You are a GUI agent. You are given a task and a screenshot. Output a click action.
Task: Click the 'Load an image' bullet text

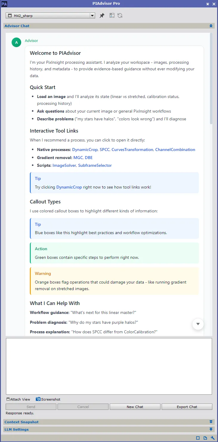[x=51, y=97]
